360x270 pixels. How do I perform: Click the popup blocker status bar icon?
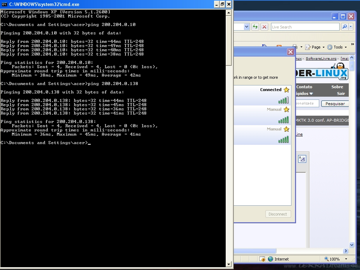click(262, 259)
